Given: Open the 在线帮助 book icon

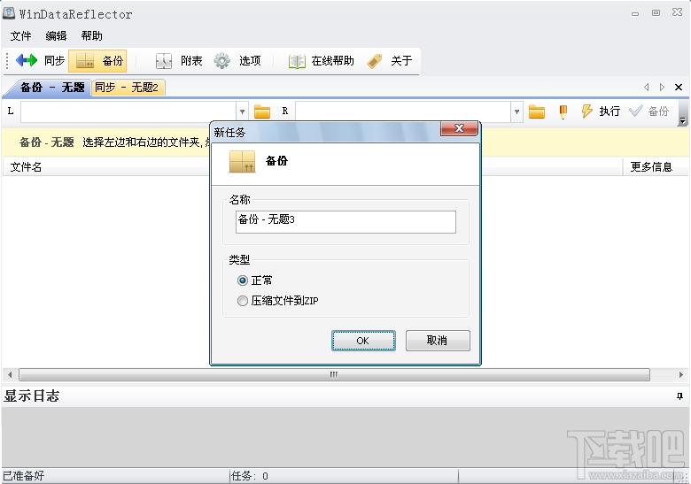Looking at the screenshot, I should (297, 61).
